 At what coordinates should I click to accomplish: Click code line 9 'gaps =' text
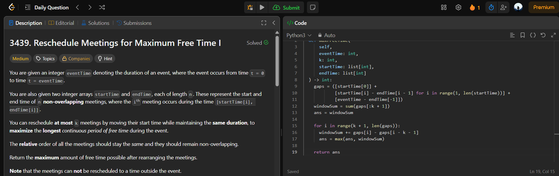click(x=322, y=86)
